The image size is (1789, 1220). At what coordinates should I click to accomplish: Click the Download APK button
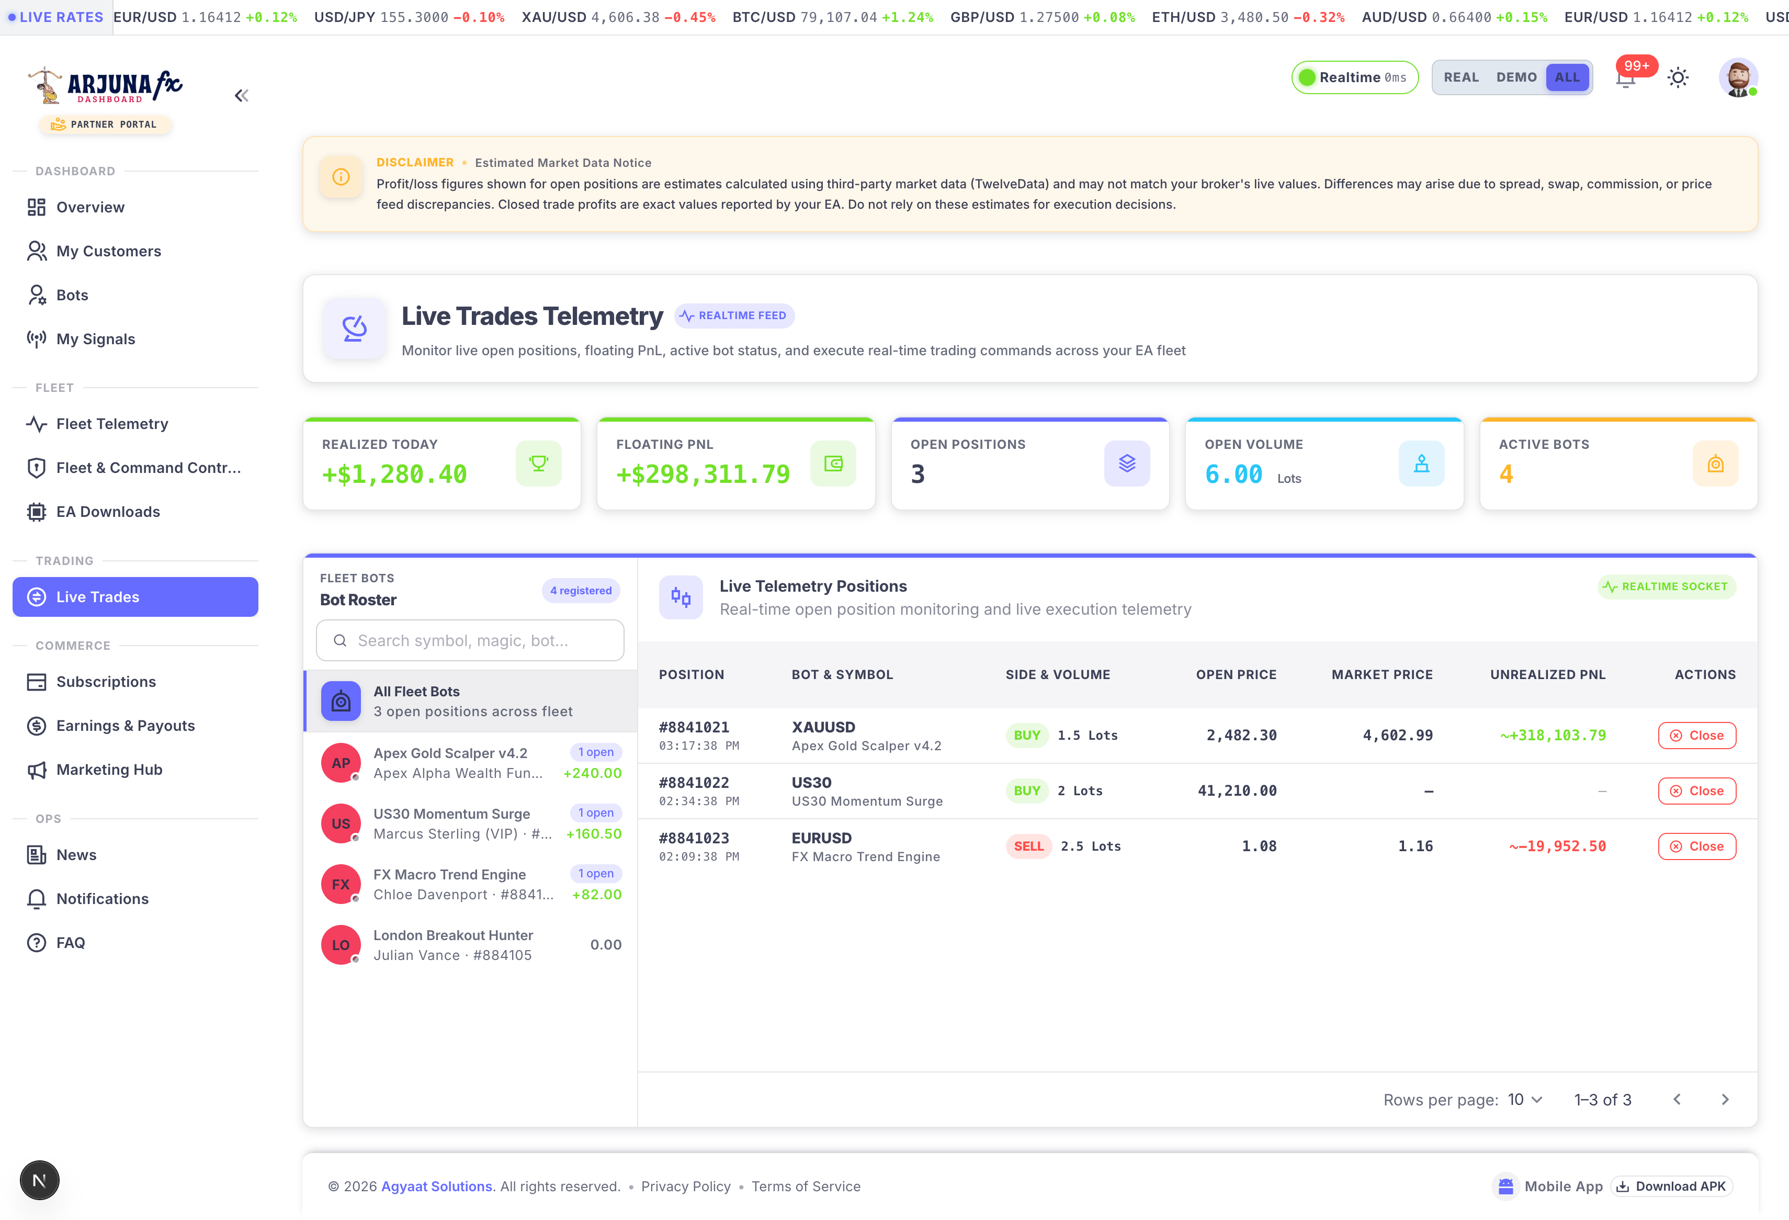pos(1671,1186)
